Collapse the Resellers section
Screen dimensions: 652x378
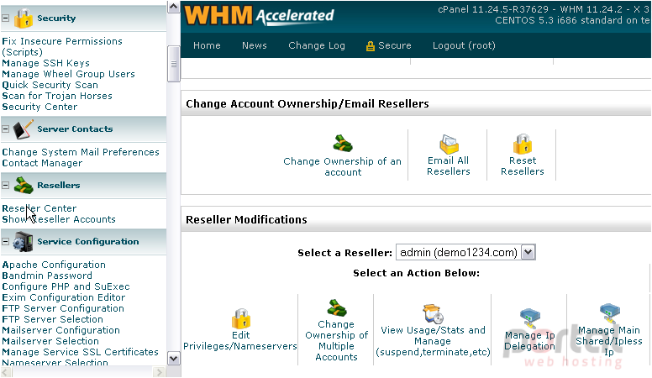(5, 186)
